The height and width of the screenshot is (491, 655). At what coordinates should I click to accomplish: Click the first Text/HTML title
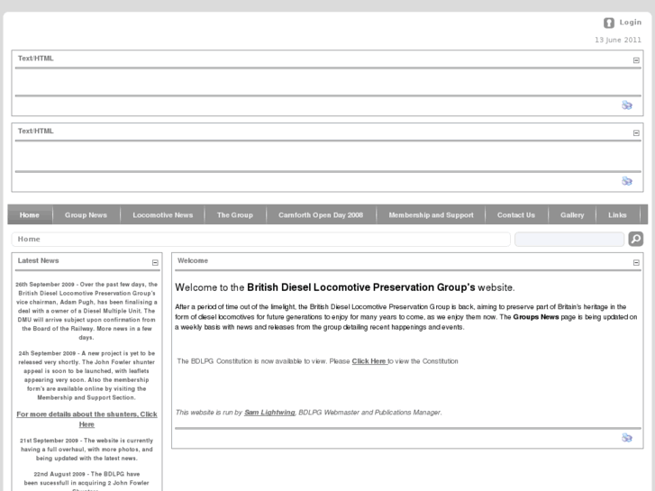coord(35,58)
